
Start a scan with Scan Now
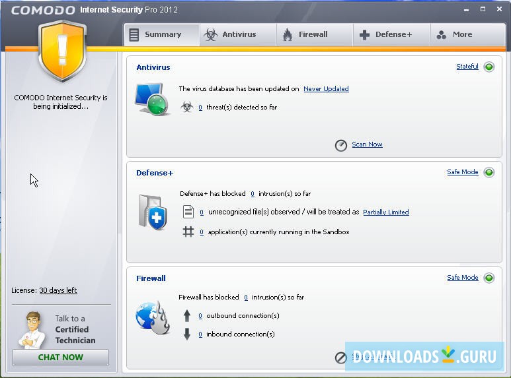pos(367,144)
